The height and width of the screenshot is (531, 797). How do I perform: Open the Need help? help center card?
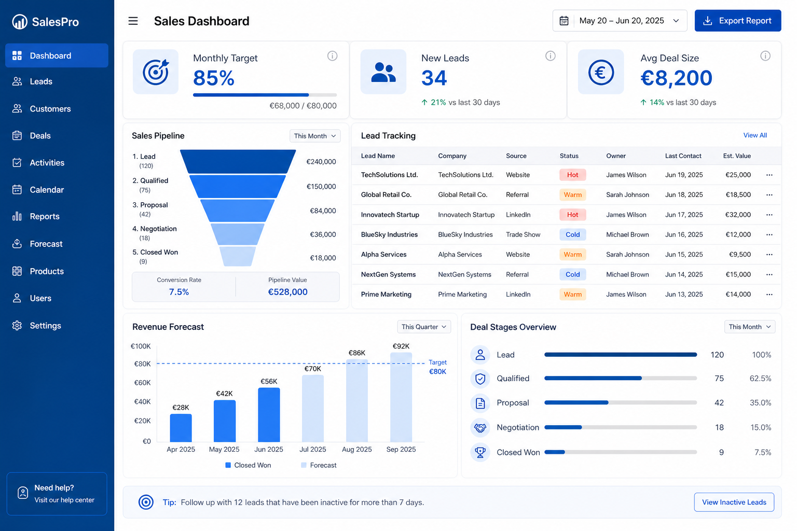[57, 494]
